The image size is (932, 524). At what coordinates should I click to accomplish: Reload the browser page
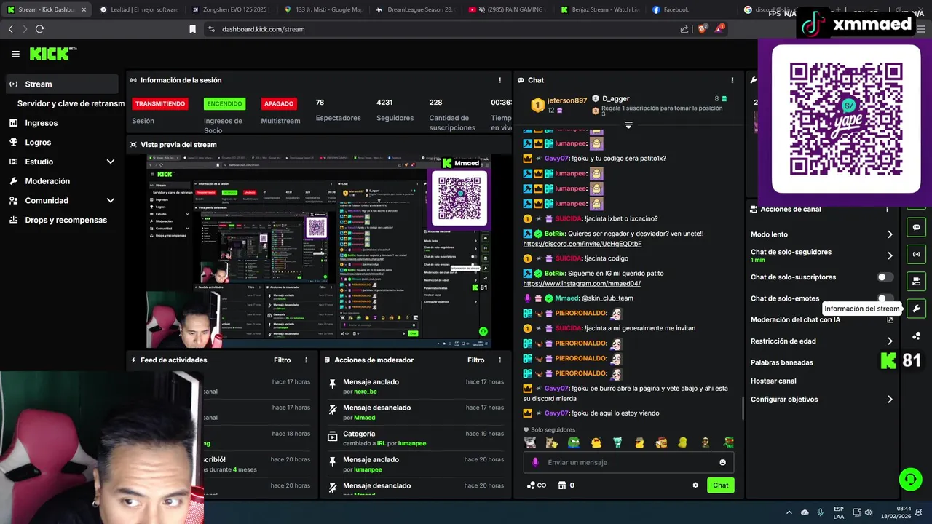pos(39,29)
